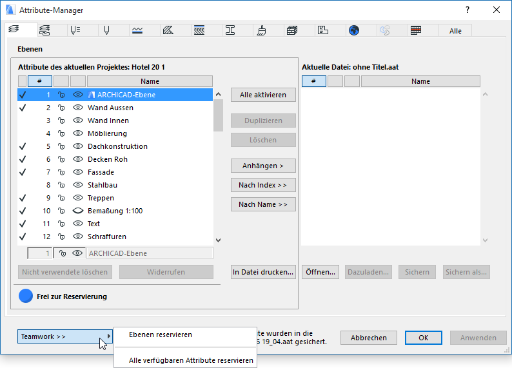Screen dimensions: 512x368
Task: Open the Surfaces paintbrush tab icon
Action: (261, 30)
